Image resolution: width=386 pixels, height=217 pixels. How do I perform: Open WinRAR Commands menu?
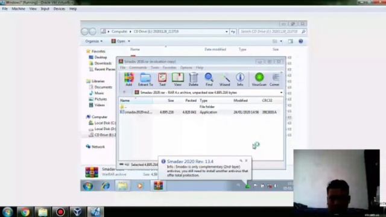pyautogui.click(x=138, y=68)
